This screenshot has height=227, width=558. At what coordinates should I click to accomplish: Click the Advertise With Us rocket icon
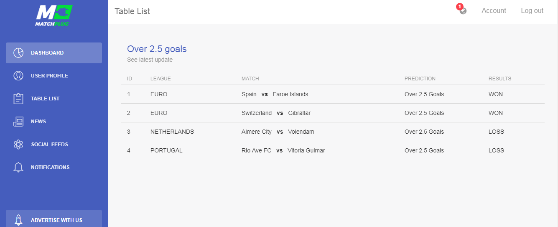18,220
